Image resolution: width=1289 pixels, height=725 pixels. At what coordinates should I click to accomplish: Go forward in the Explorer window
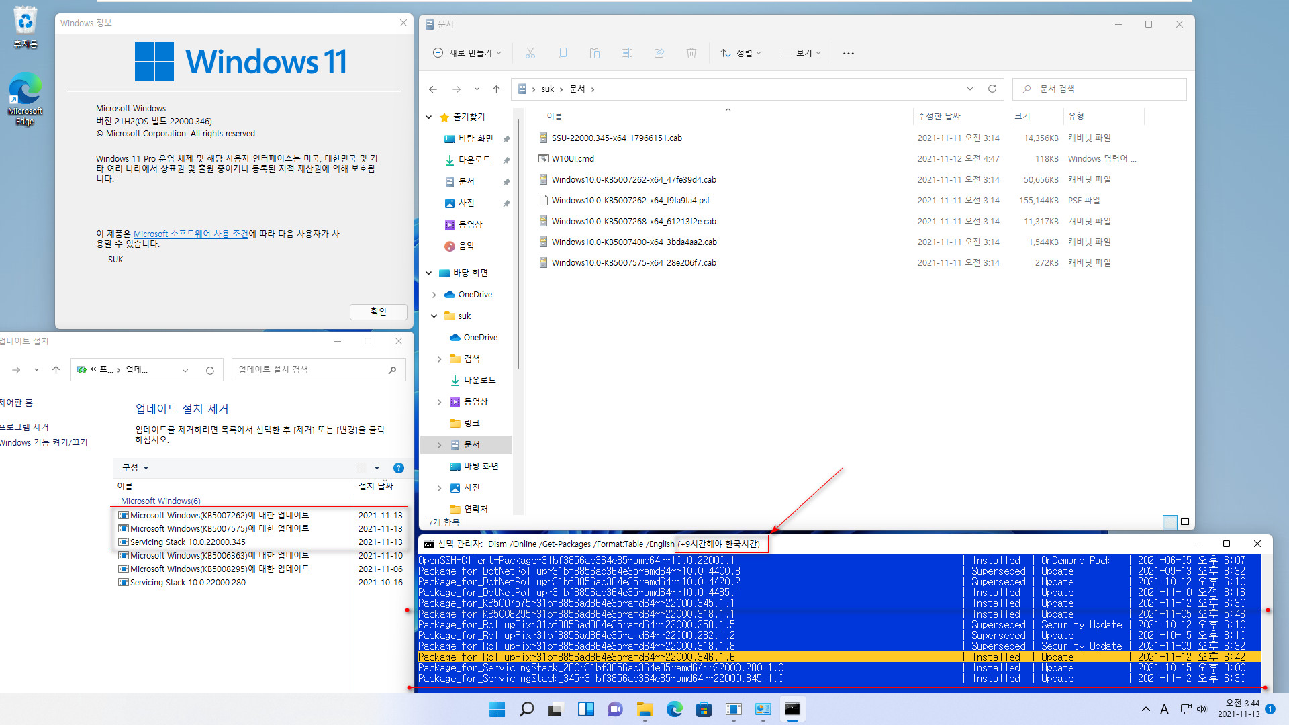457,89
